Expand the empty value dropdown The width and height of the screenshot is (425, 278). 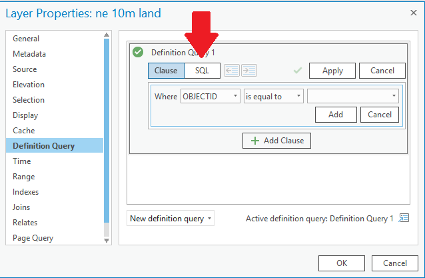click(x=353, y=96)
